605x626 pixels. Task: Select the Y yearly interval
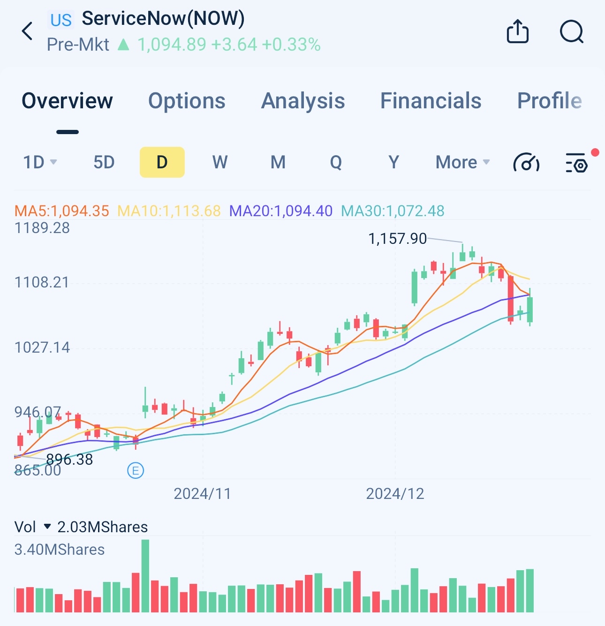pos(394,162)
